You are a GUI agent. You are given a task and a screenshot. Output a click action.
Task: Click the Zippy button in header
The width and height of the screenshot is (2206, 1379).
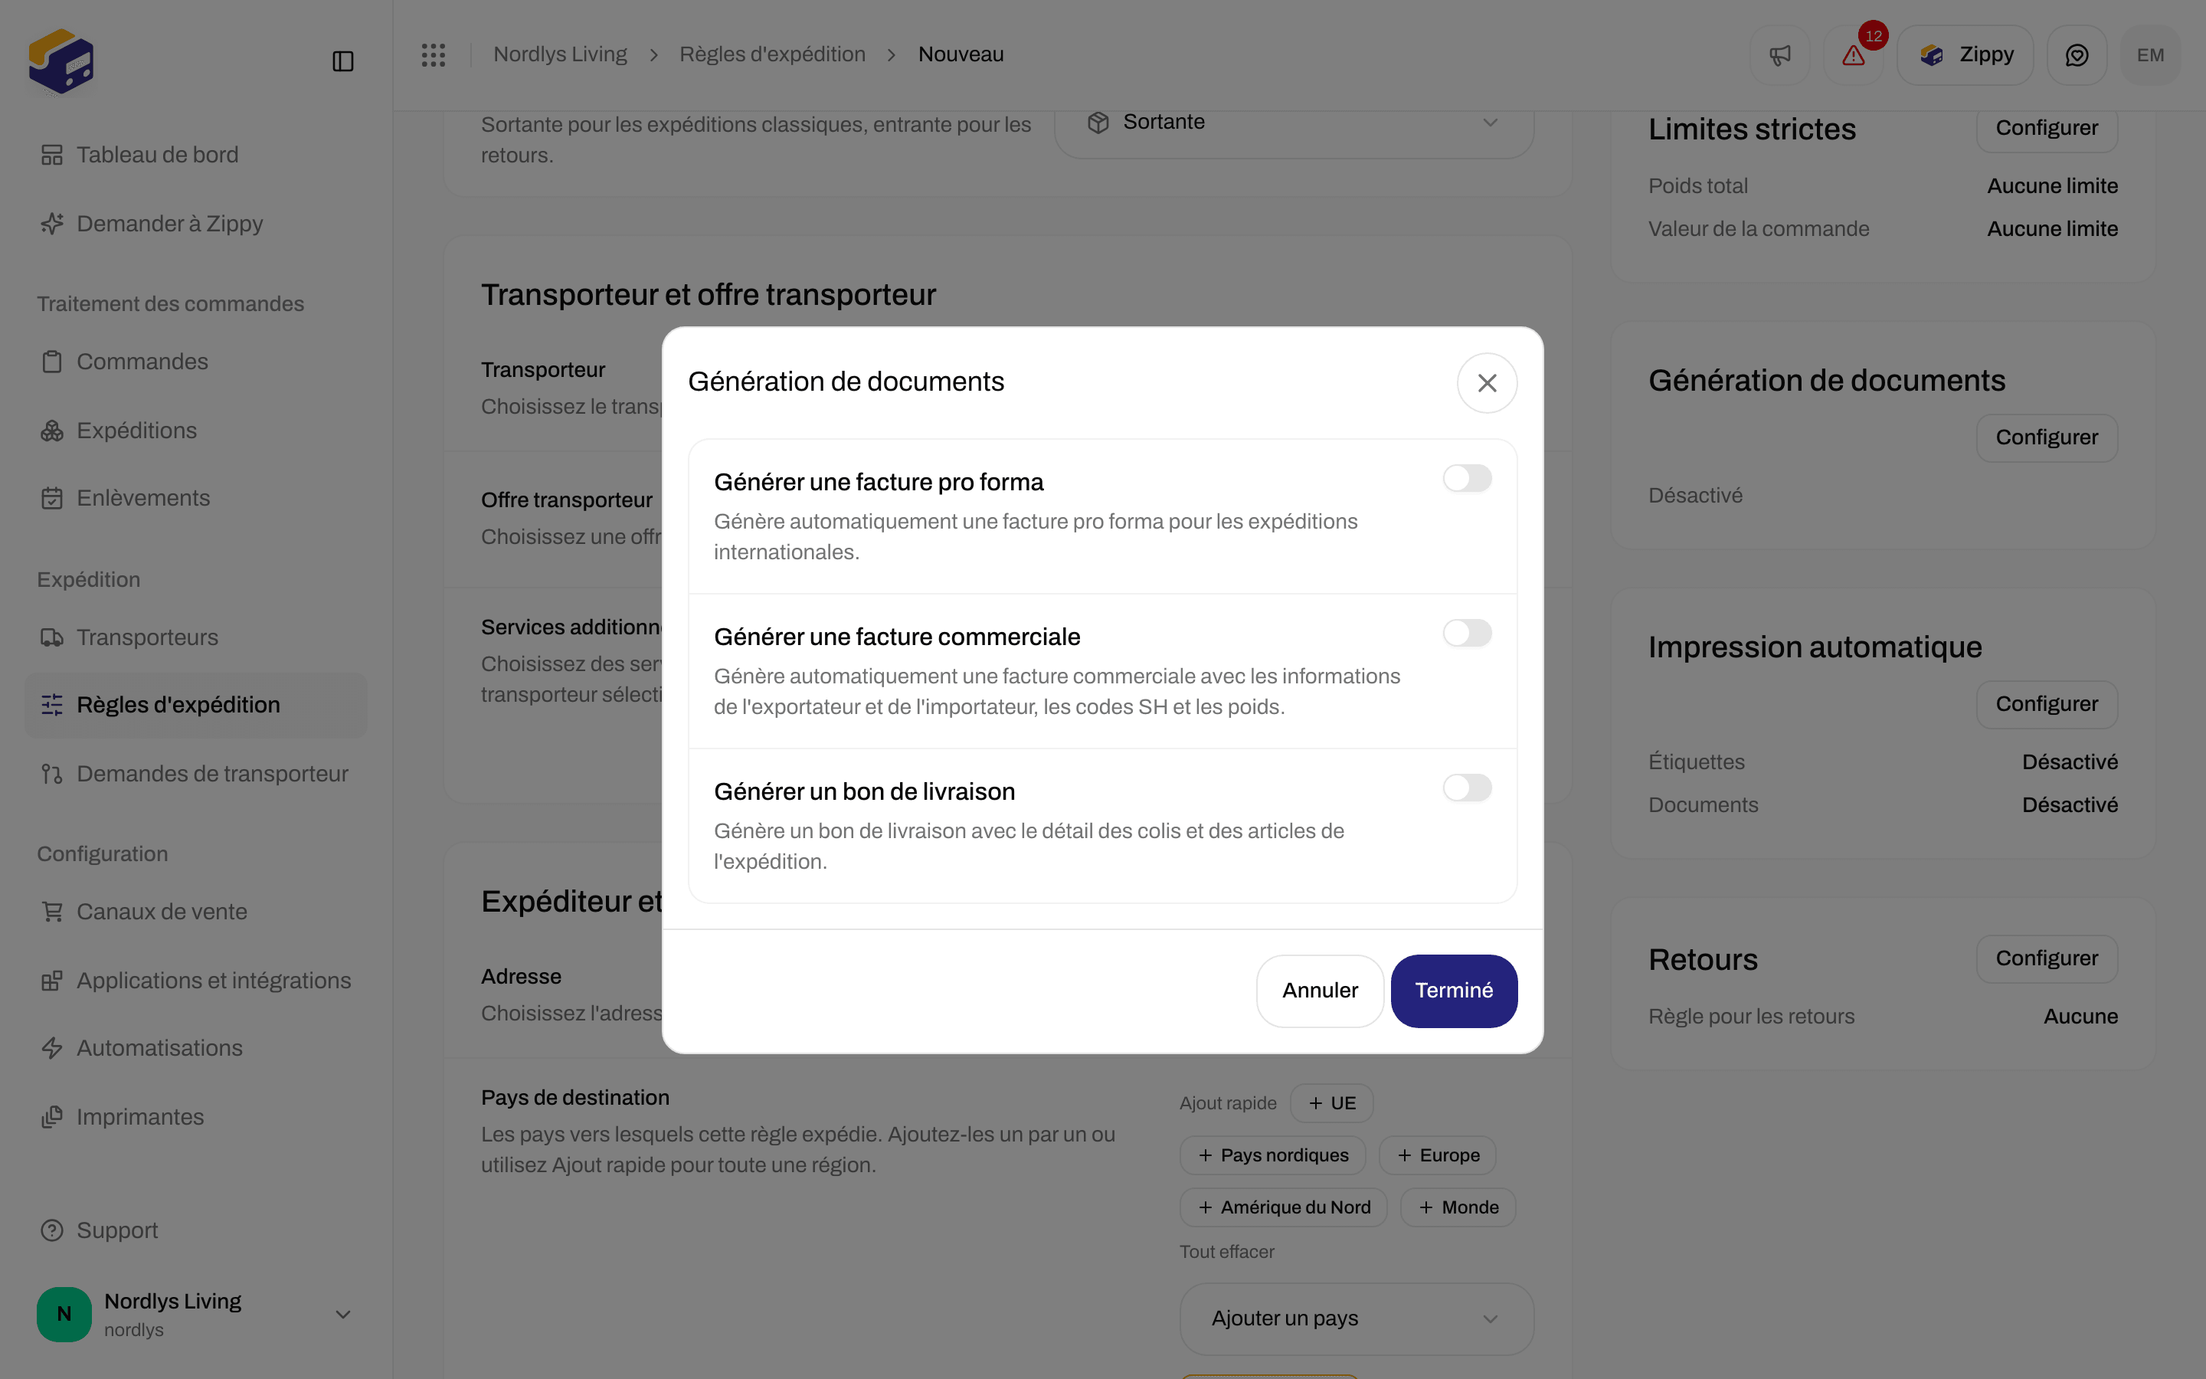coord(1965,56)
